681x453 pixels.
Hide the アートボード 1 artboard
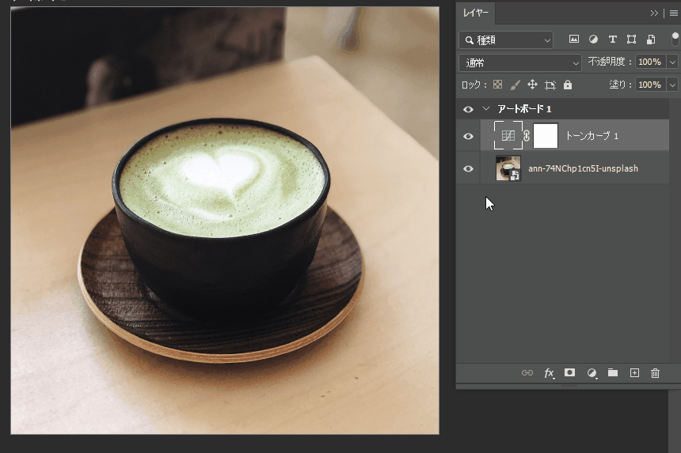(468, 109)
